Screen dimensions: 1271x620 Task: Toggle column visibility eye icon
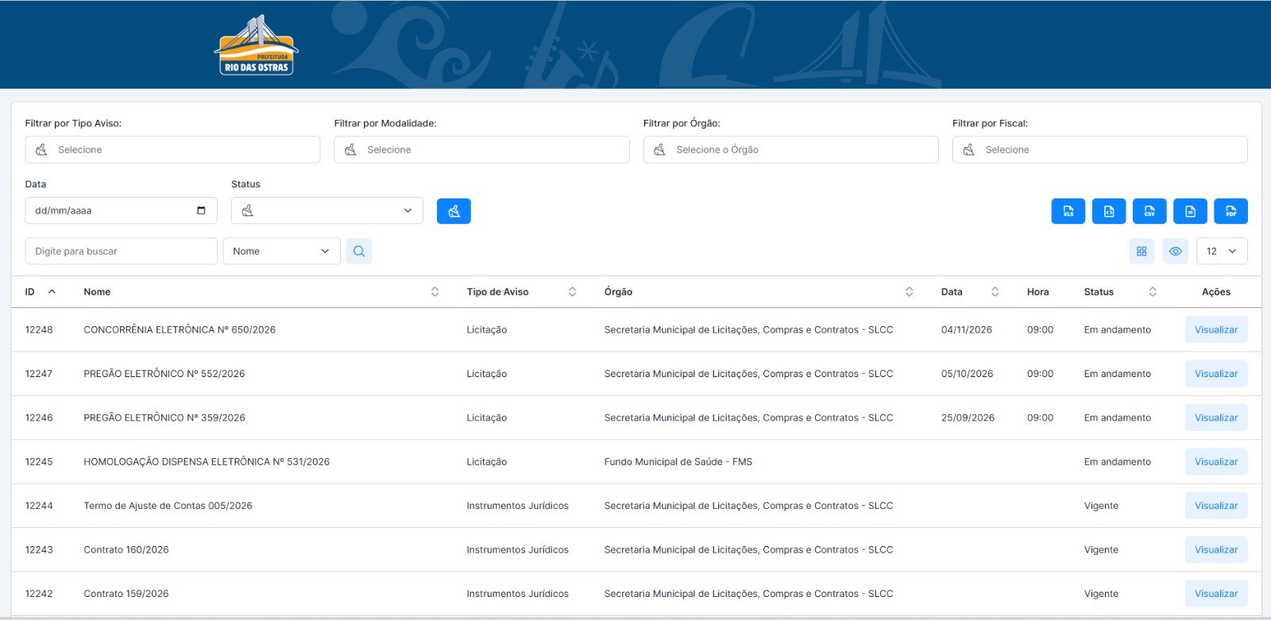pos(1175,251)
